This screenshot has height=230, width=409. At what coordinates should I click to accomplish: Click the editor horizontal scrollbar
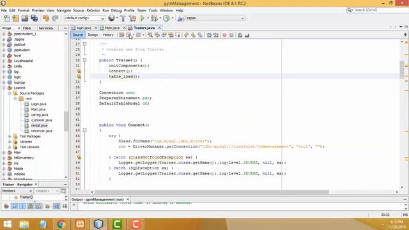[212, 192]
